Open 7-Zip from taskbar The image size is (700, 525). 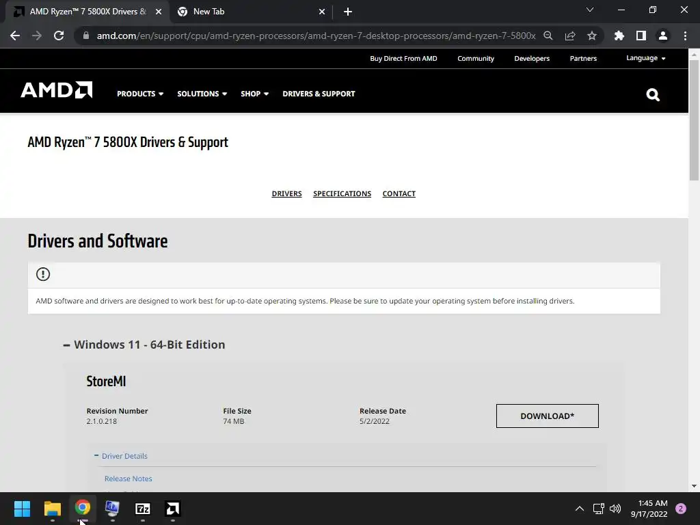(142, 509)
